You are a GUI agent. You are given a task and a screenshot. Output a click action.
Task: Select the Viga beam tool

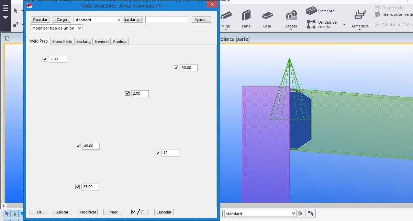(226, 16)
